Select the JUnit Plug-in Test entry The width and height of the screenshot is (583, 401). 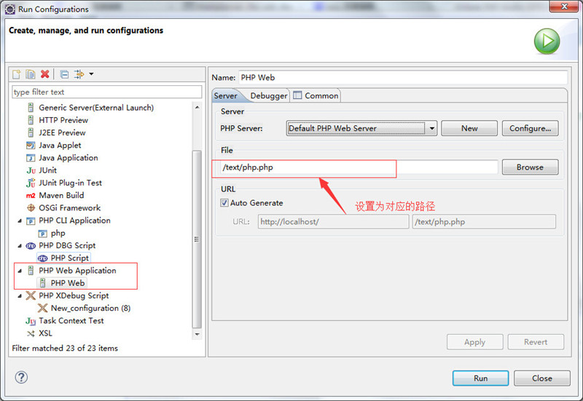point(70,183)
